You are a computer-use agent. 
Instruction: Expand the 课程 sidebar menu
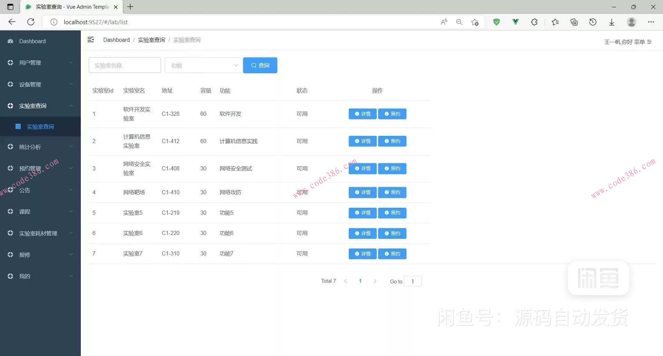pos(71,212)
